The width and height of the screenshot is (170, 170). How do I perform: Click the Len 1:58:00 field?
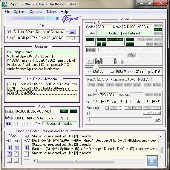click(99, 72)
